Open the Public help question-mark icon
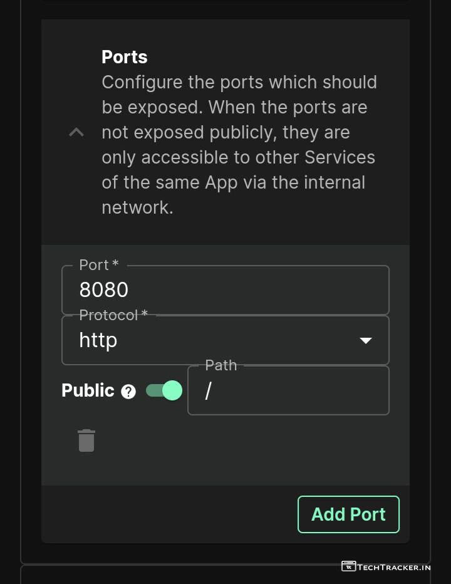 (x=128, y=392)
